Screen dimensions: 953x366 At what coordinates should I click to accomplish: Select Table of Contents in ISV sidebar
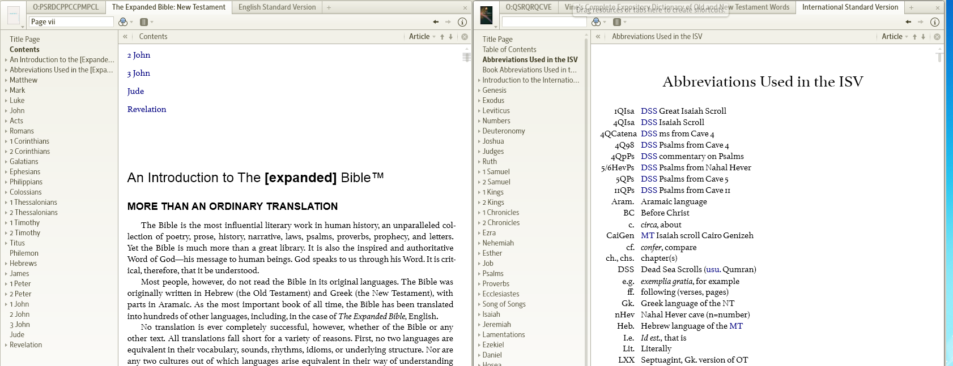(x=509, y=50)
